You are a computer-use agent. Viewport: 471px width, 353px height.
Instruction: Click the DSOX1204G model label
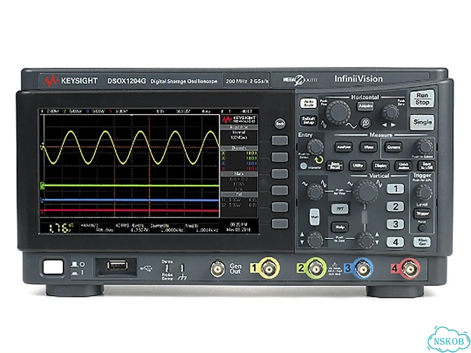127,81
